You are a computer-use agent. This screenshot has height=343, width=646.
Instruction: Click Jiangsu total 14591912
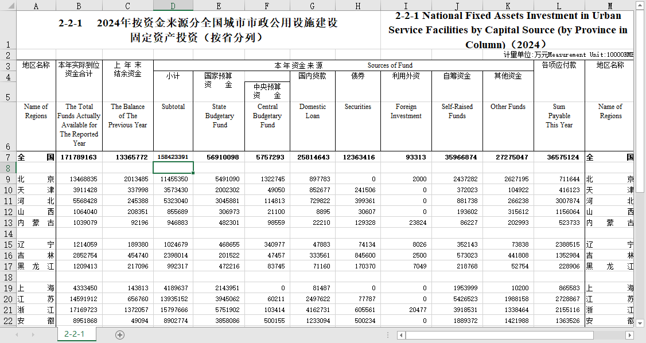(79, 299)
